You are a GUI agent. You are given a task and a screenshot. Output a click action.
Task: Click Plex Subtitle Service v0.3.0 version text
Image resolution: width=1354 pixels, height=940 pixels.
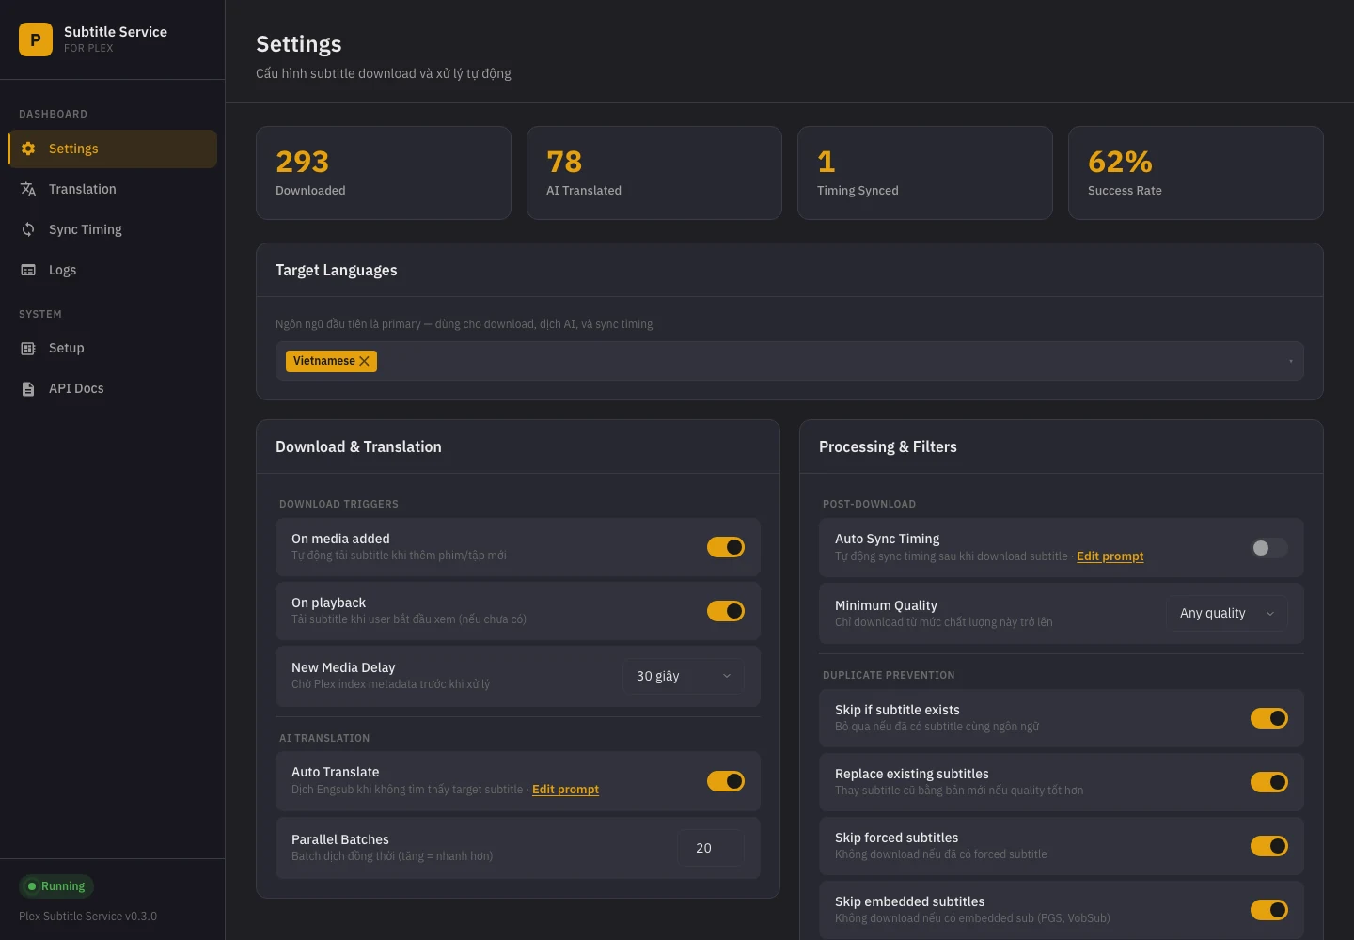(87, 916)
